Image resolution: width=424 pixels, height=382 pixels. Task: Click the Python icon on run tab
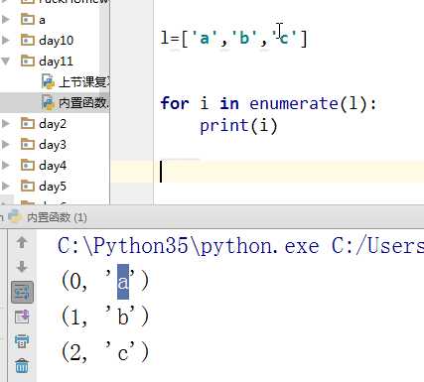point(15,216)
